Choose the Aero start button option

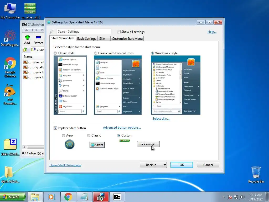(64, 135)
